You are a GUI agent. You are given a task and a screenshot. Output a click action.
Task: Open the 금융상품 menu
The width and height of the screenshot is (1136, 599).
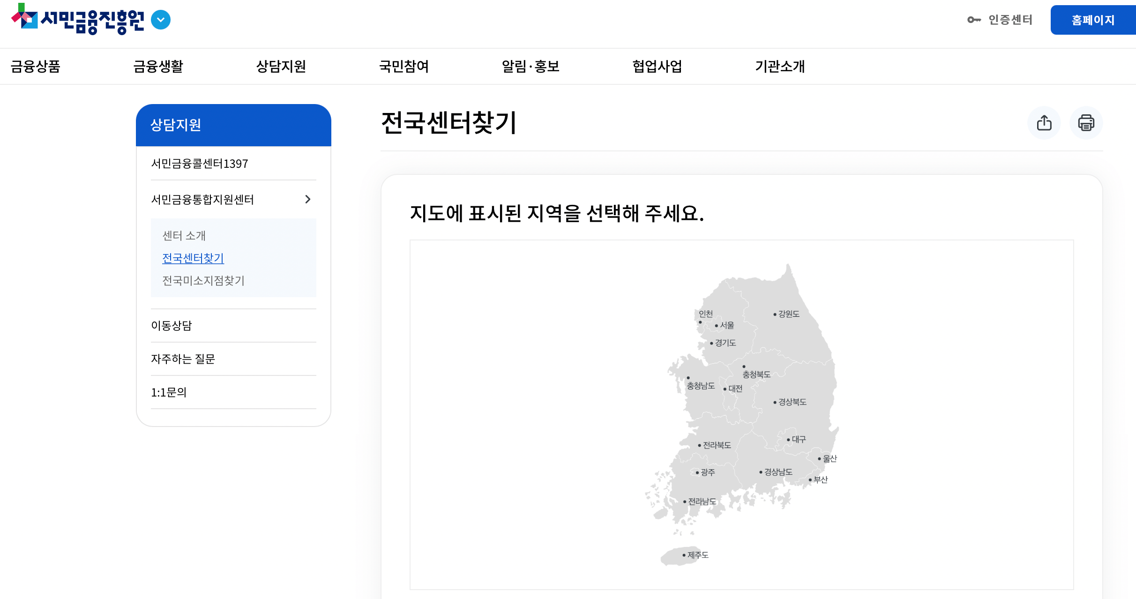[x=36, y=67]
